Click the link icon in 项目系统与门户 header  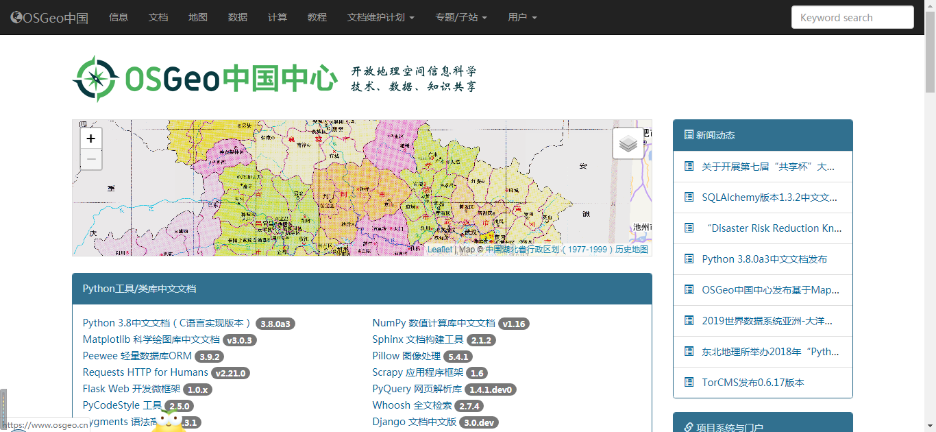click(x=689, y=427)
